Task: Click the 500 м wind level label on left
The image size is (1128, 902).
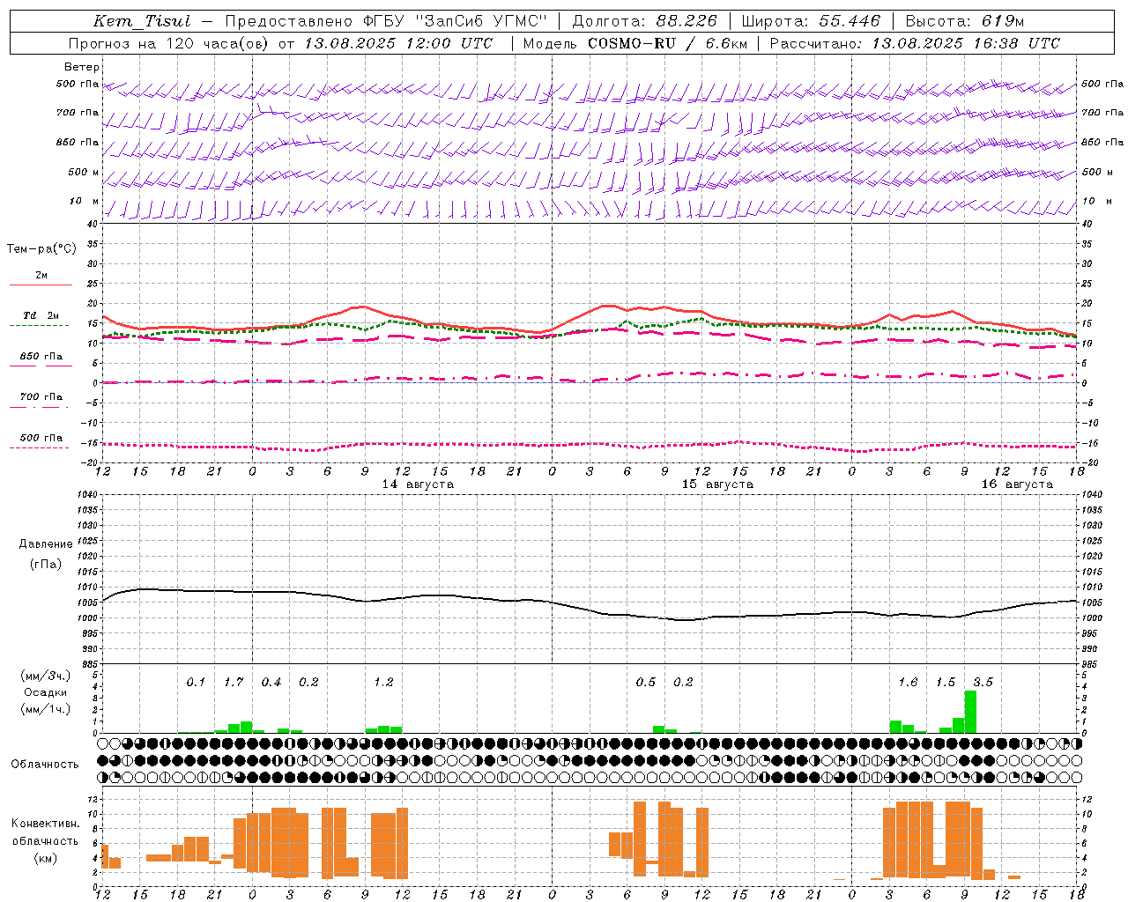Action: 84,172
